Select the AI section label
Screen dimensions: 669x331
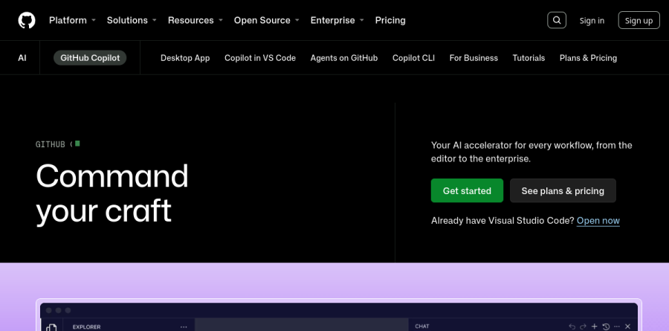tap(22, 58)
